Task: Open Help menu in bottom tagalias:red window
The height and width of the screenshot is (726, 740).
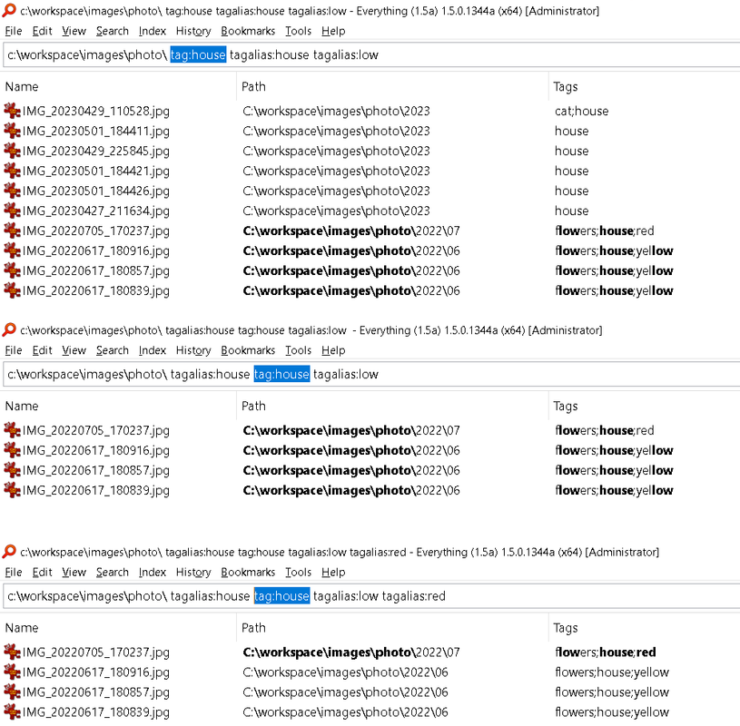Action: [x=333, y=573]
